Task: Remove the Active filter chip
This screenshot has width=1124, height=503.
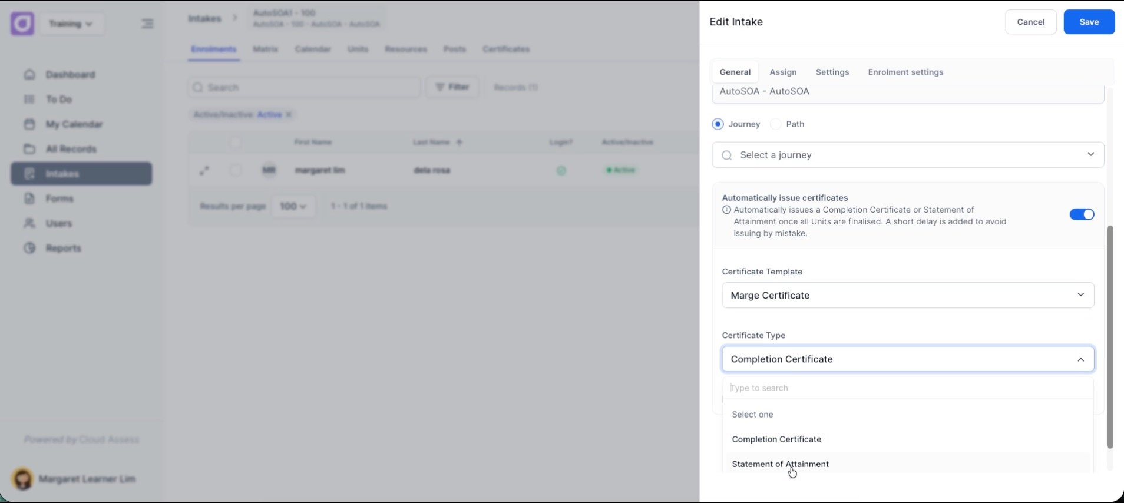Action: tap(289, 115)
